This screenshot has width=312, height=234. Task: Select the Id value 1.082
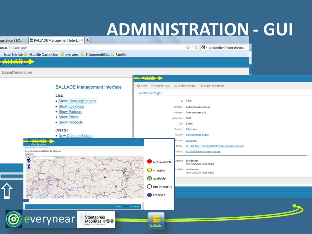(x=189, y=101)
